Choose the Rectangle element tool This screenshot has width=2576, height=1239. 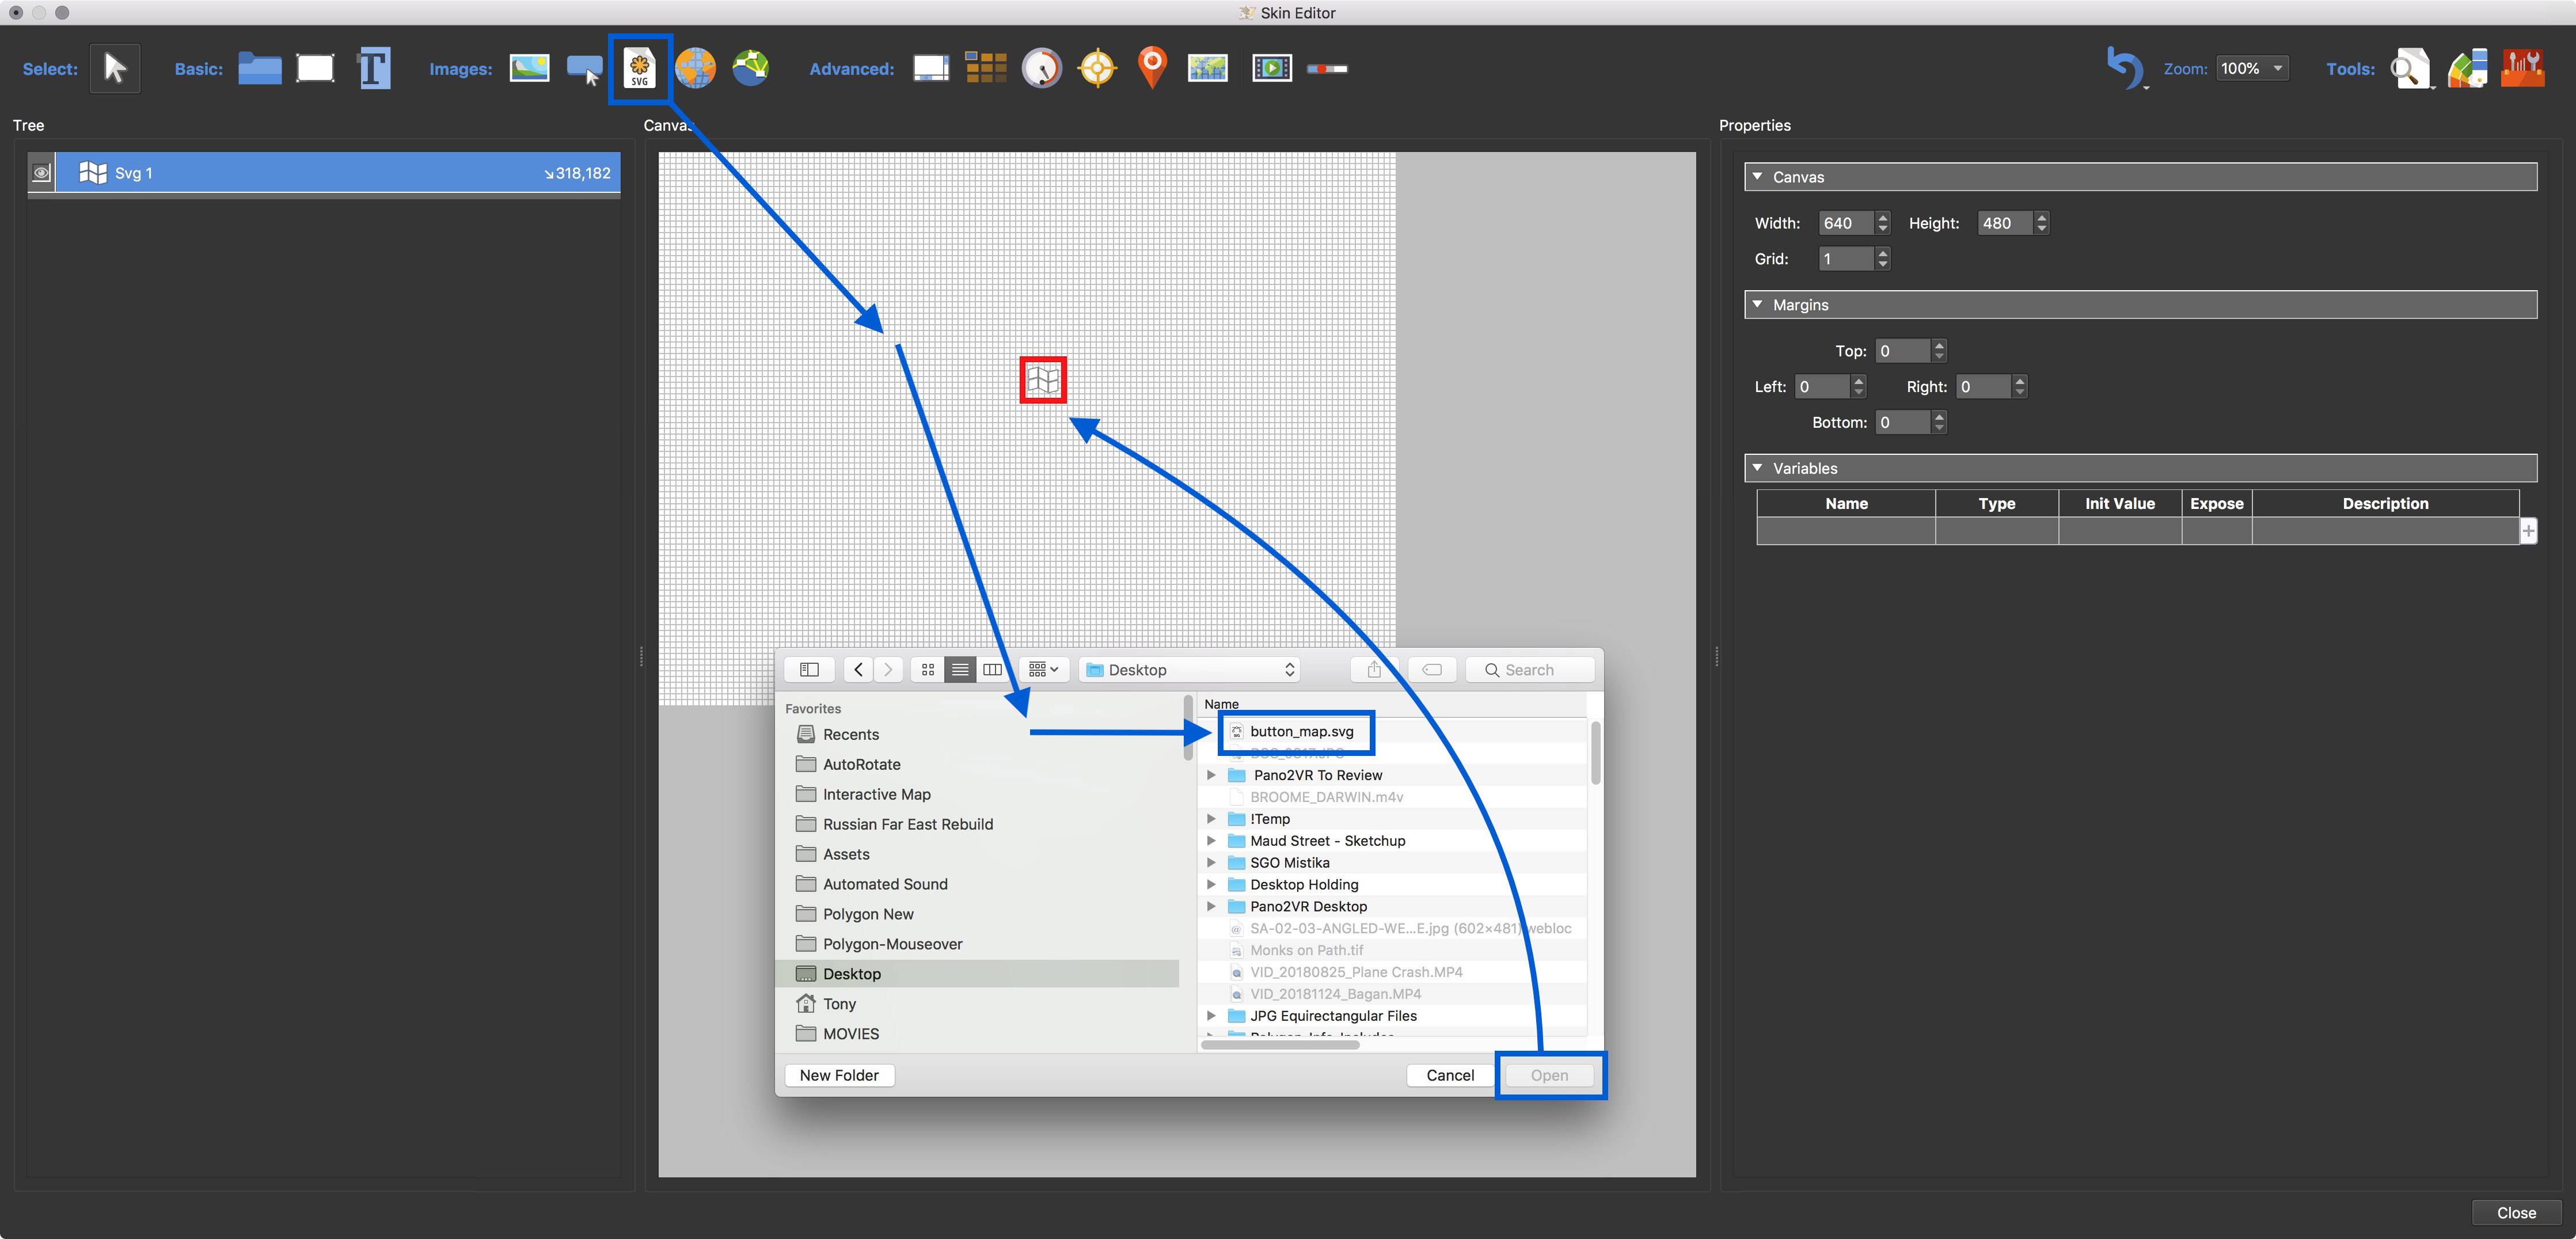(x=316, y=69)
